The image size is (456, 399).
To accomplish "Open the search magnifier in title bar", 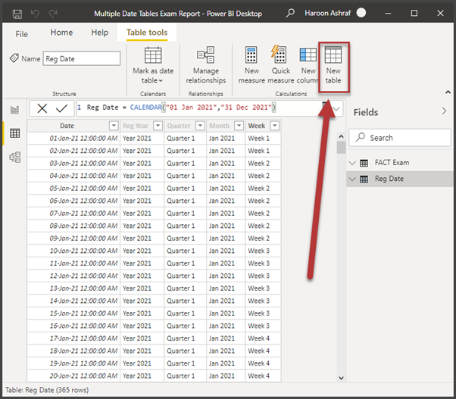I will [289, 13].
